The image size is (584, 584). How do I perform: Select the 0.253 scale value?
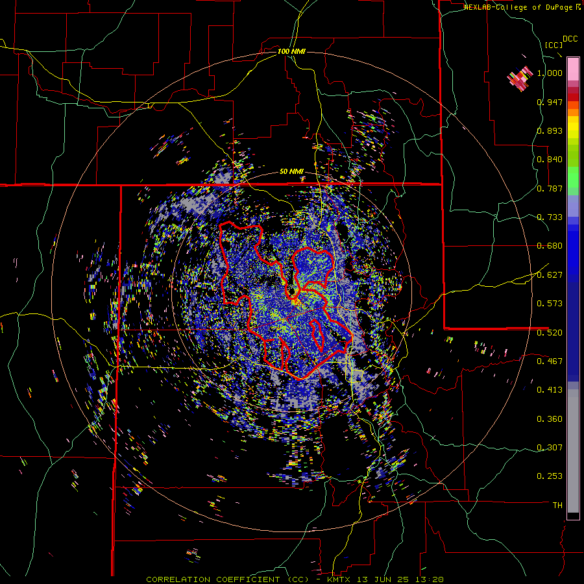click(550, 476)
